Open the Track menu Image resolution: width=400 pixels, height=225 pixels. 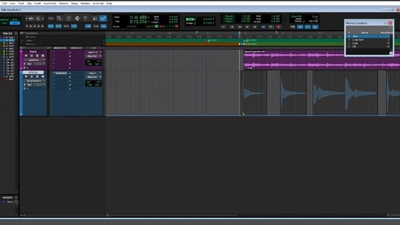point(21,3)
